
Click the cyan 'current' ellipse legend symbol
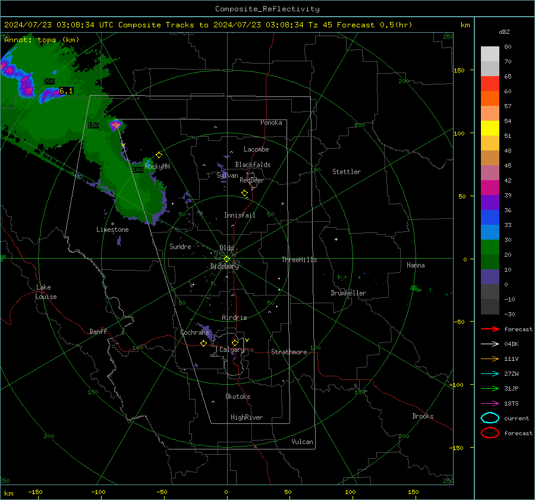[490, 418]
